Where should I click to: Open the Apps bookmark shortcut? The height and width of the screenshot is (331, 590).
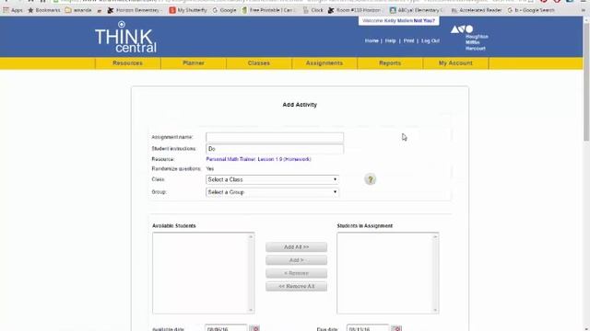13,10
